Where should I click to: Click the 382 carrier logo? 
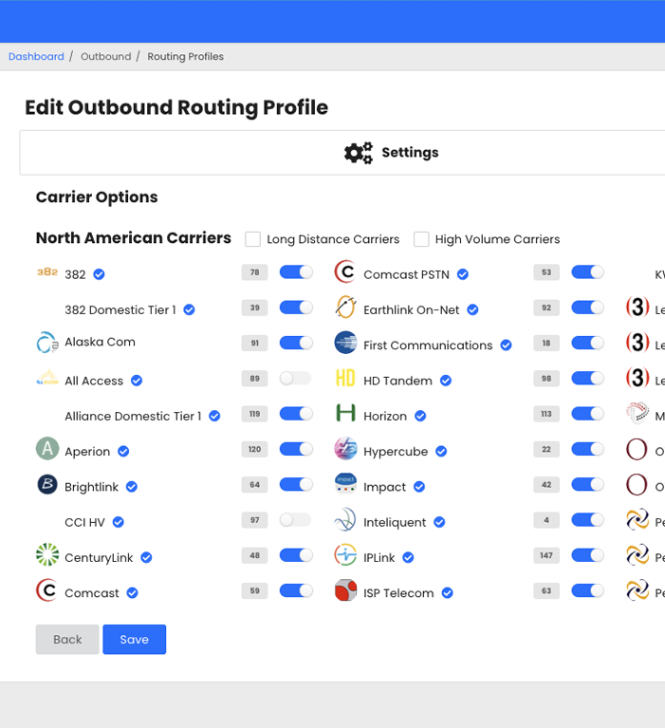click(47, 272)
